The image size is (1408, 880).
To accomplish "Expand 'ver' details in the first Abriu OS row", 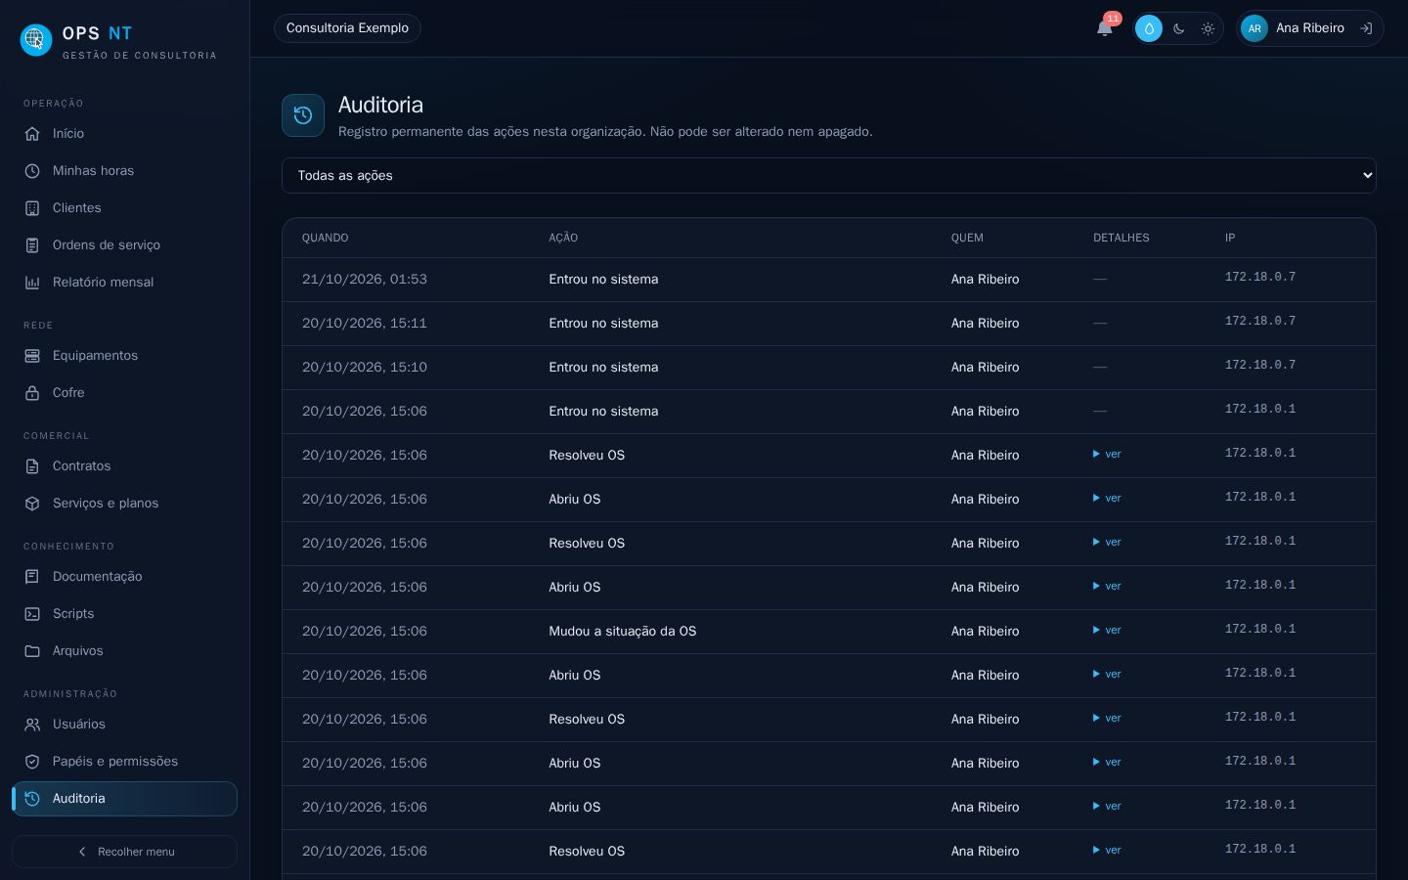I will click(x=1107, y=498).
